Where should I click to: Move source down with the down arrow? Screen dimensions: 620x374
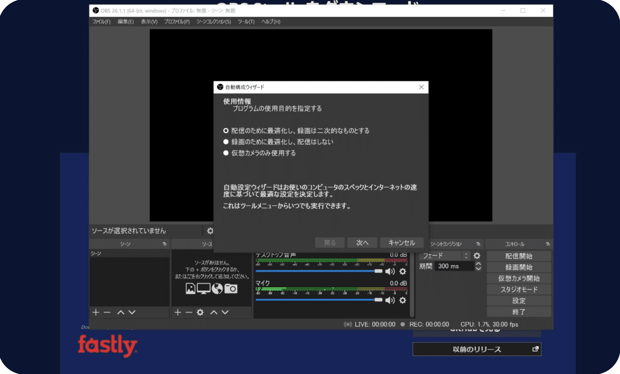click(x=225, y=312)
